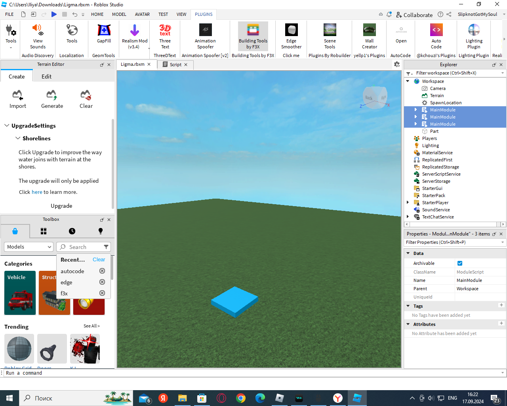The height and width of the screenshot is (406, 507).
Task: Start playtest with the Play icon
Action: (x=54, y=14)
